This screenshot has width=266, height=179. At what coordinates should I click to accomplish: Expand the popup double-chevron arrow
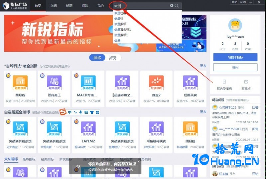tap(78, 166)
